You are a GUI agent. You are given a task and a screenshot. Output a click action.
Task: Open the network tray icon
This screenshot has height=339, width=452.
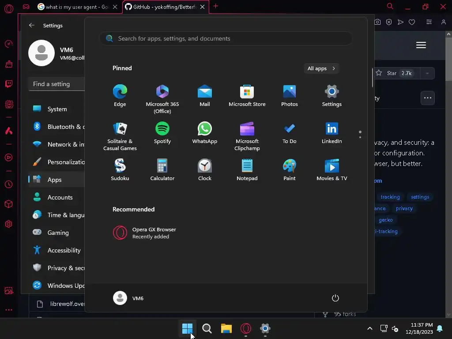pos(384,328)
